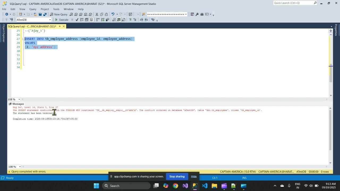This screenshot has width=340, height=191.
Task: Collapse the INSERT statement outline at line 27
Action: pyautogui.click(x=23, y=39)
